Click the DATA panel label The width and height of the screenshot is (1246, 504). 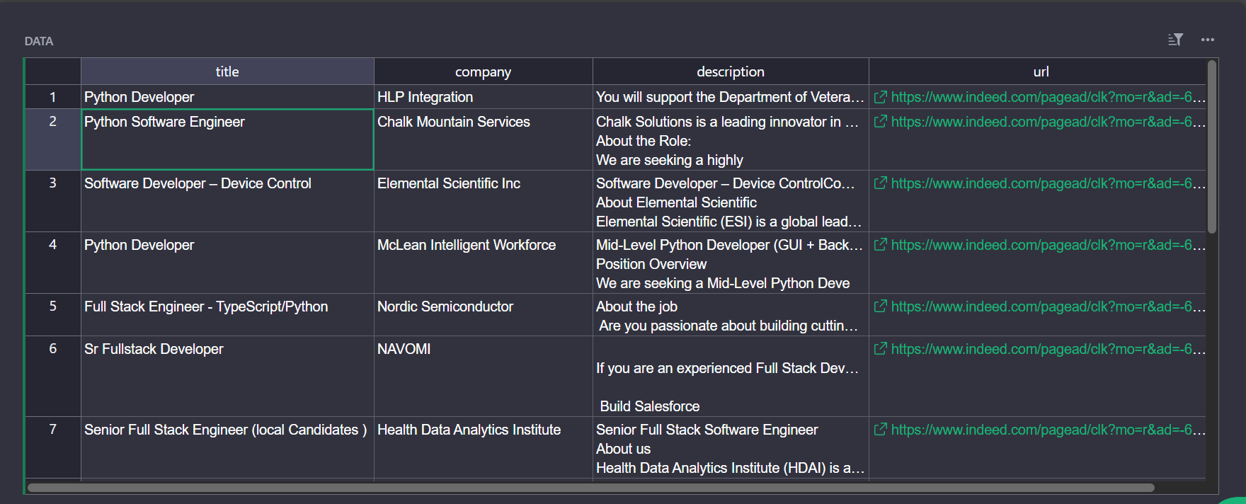(x=39, y=41)
